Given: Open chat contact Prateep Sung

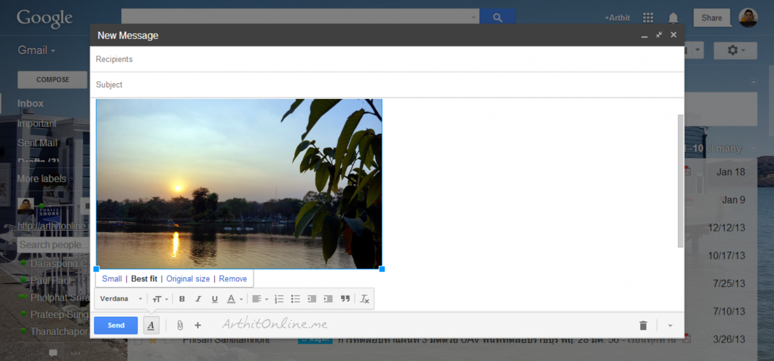Looking at the screenshot, I should click(59, 315).
